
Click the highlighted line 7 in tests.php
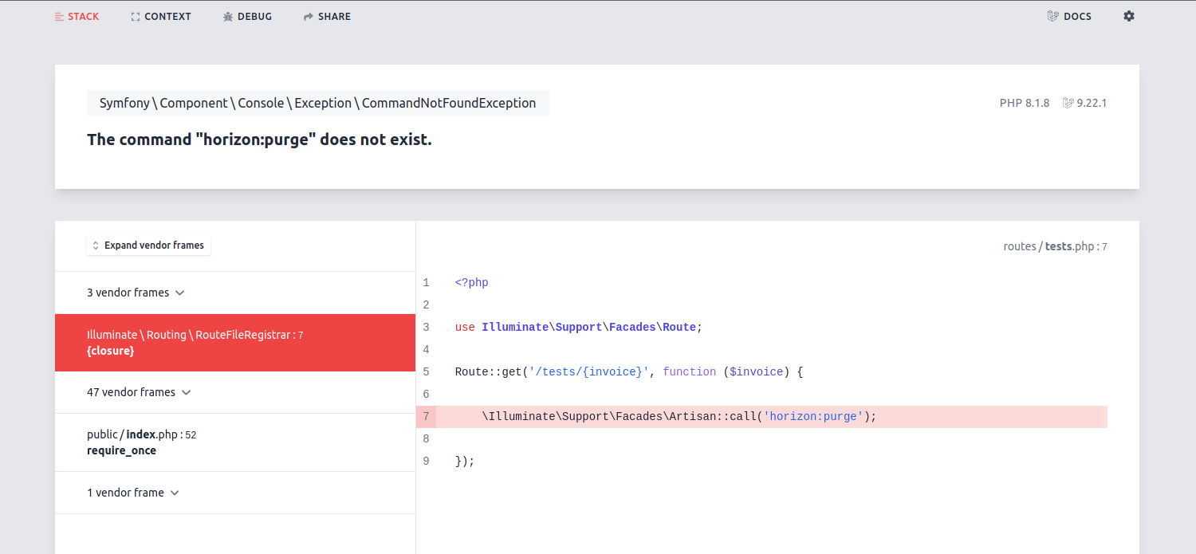point(678,416)
